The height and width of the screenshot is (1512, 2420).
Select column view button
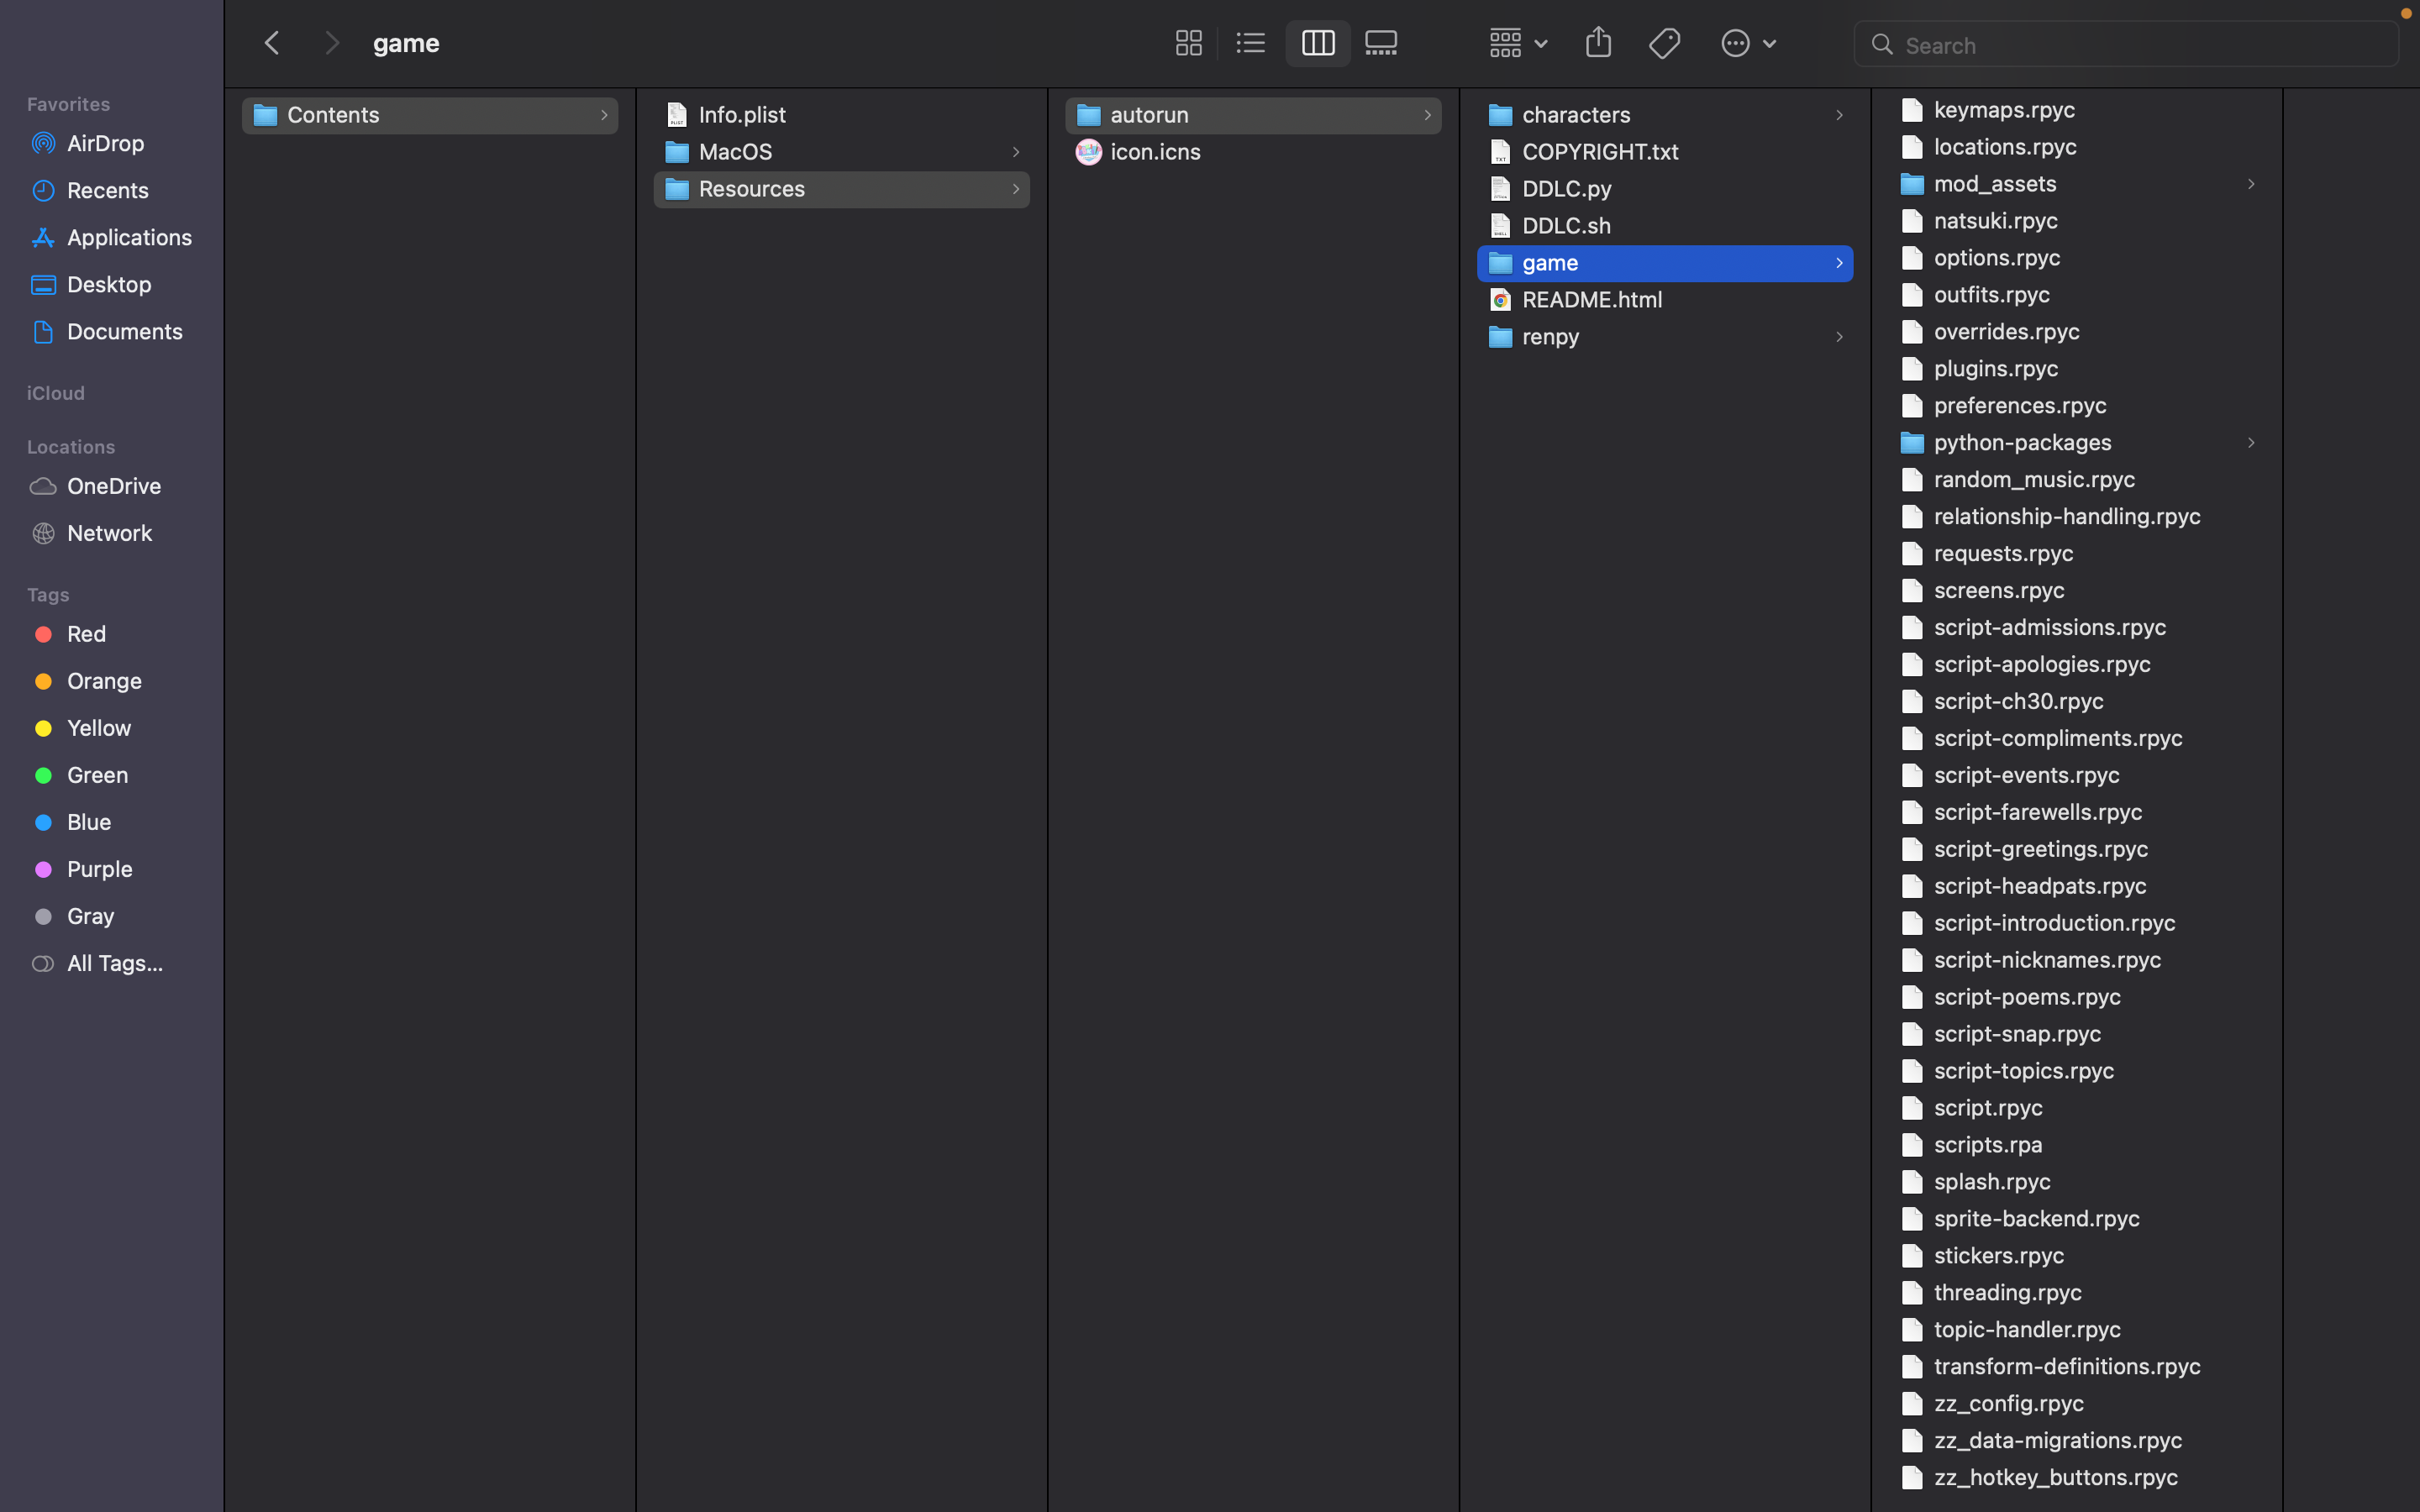[x=1317, y=43]
